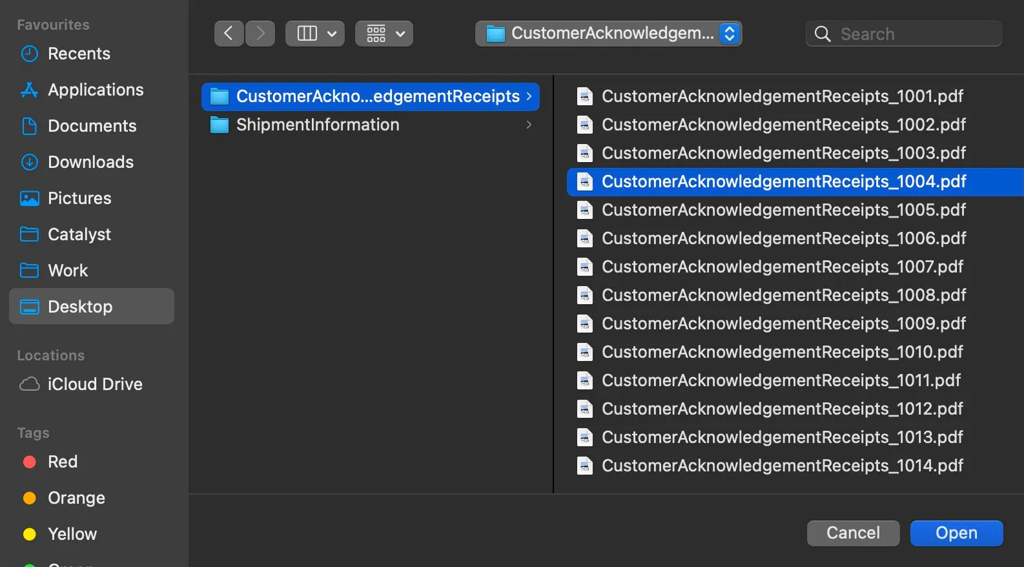This screenshot has height=567, width=1024.
Task: Open the Work folder in sidebar
Action: coord(92,271)
